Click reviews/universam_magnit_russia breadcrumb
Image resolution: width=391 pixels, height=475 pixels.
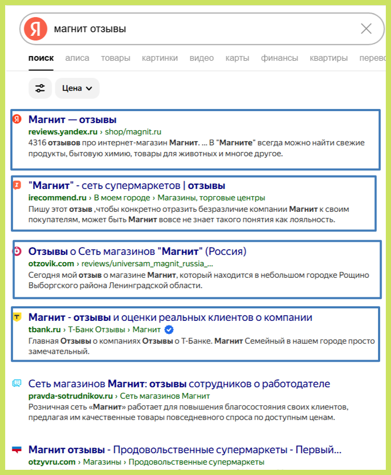click(147, 264)
